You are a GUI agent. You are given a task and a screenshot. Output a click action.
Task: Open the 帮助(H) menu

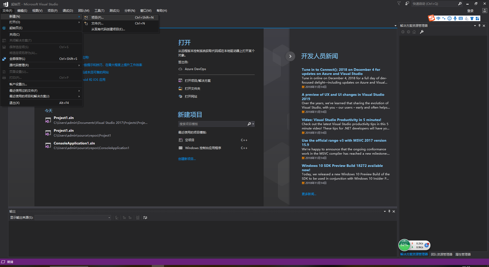point(162,10)
